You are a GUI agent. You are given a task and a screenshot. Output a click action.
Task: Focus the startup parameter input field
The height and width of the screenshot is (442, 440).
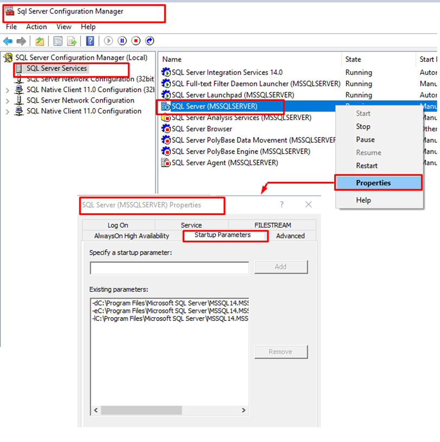coord(169,268)
